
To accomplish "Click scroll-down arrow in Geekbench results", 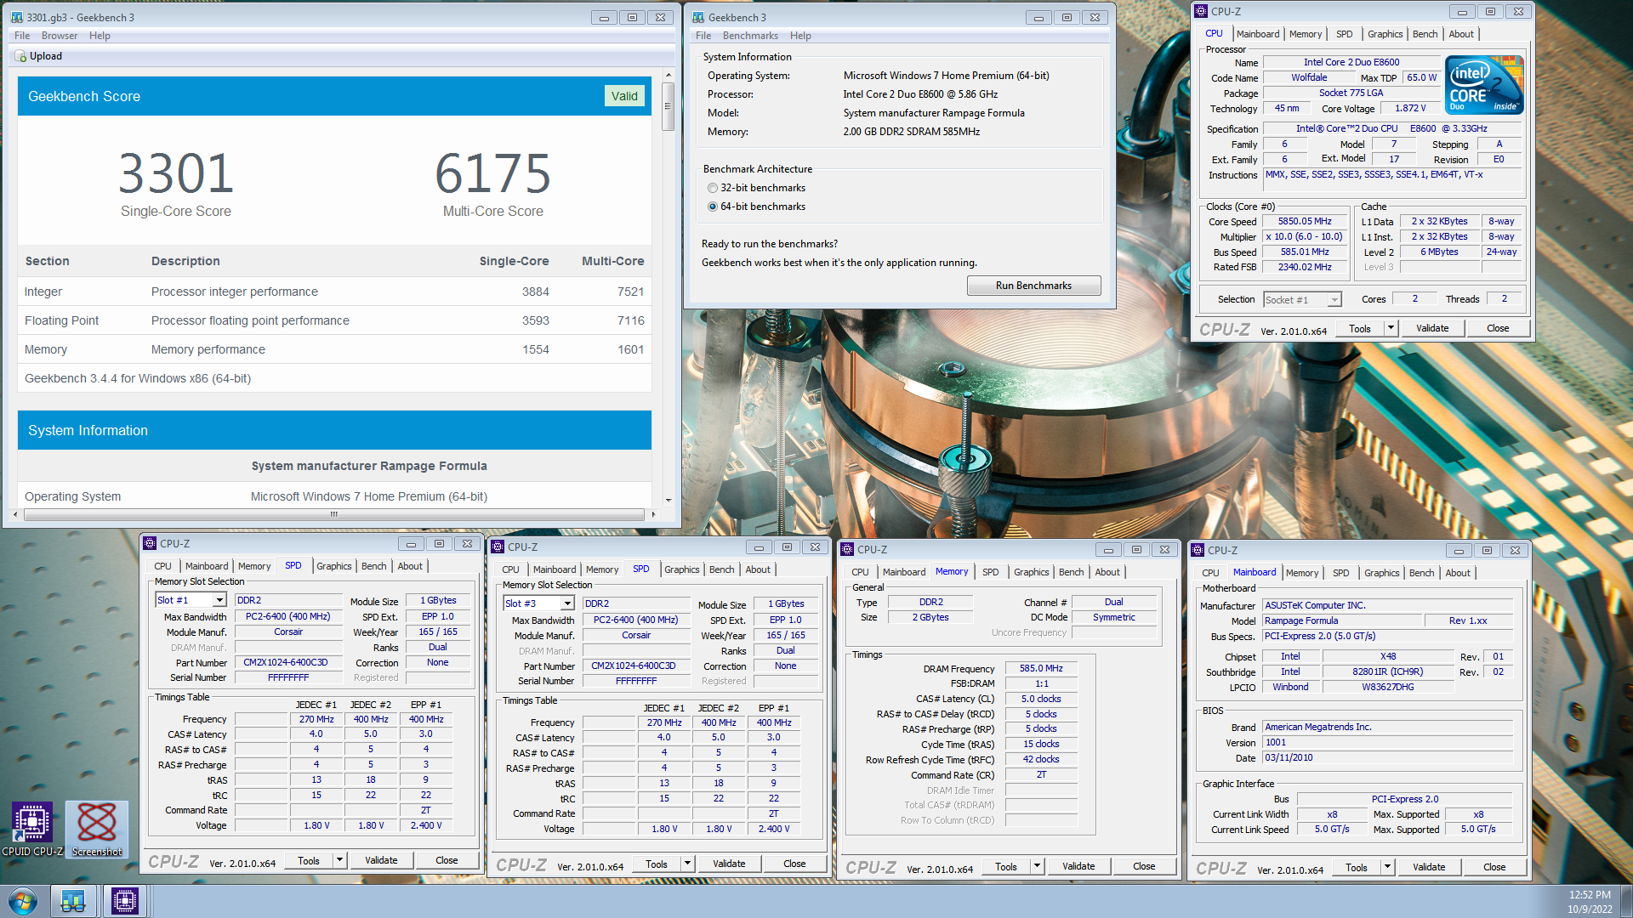I will [669, 501].
